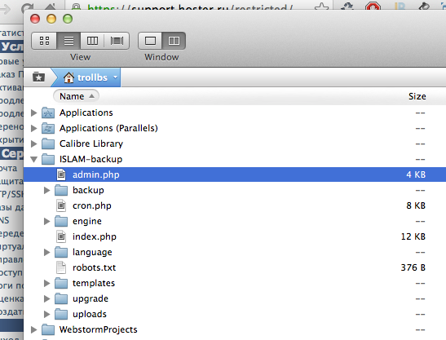Click the admin.php file icon
Image resolution: width=446 pixels, height=340 pixels.
coord(61,174)
